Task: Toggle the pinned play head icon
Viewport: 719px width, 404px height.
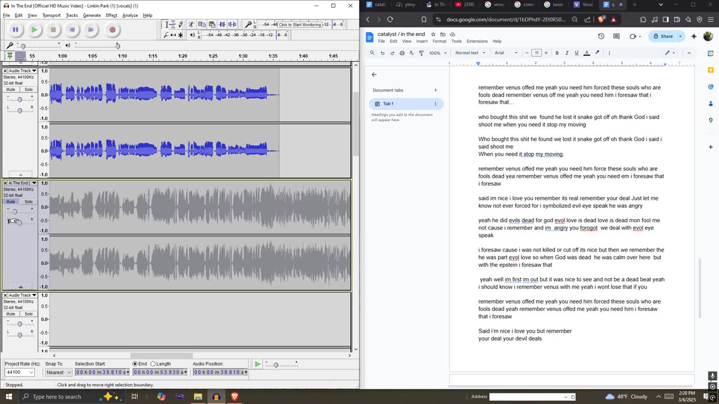Action: [x=10, y=56]
